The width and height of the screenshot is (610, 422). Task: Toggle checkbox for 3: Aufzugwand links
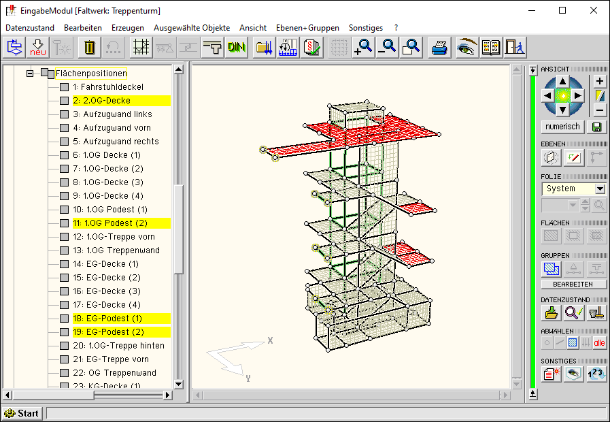[64, 114]
